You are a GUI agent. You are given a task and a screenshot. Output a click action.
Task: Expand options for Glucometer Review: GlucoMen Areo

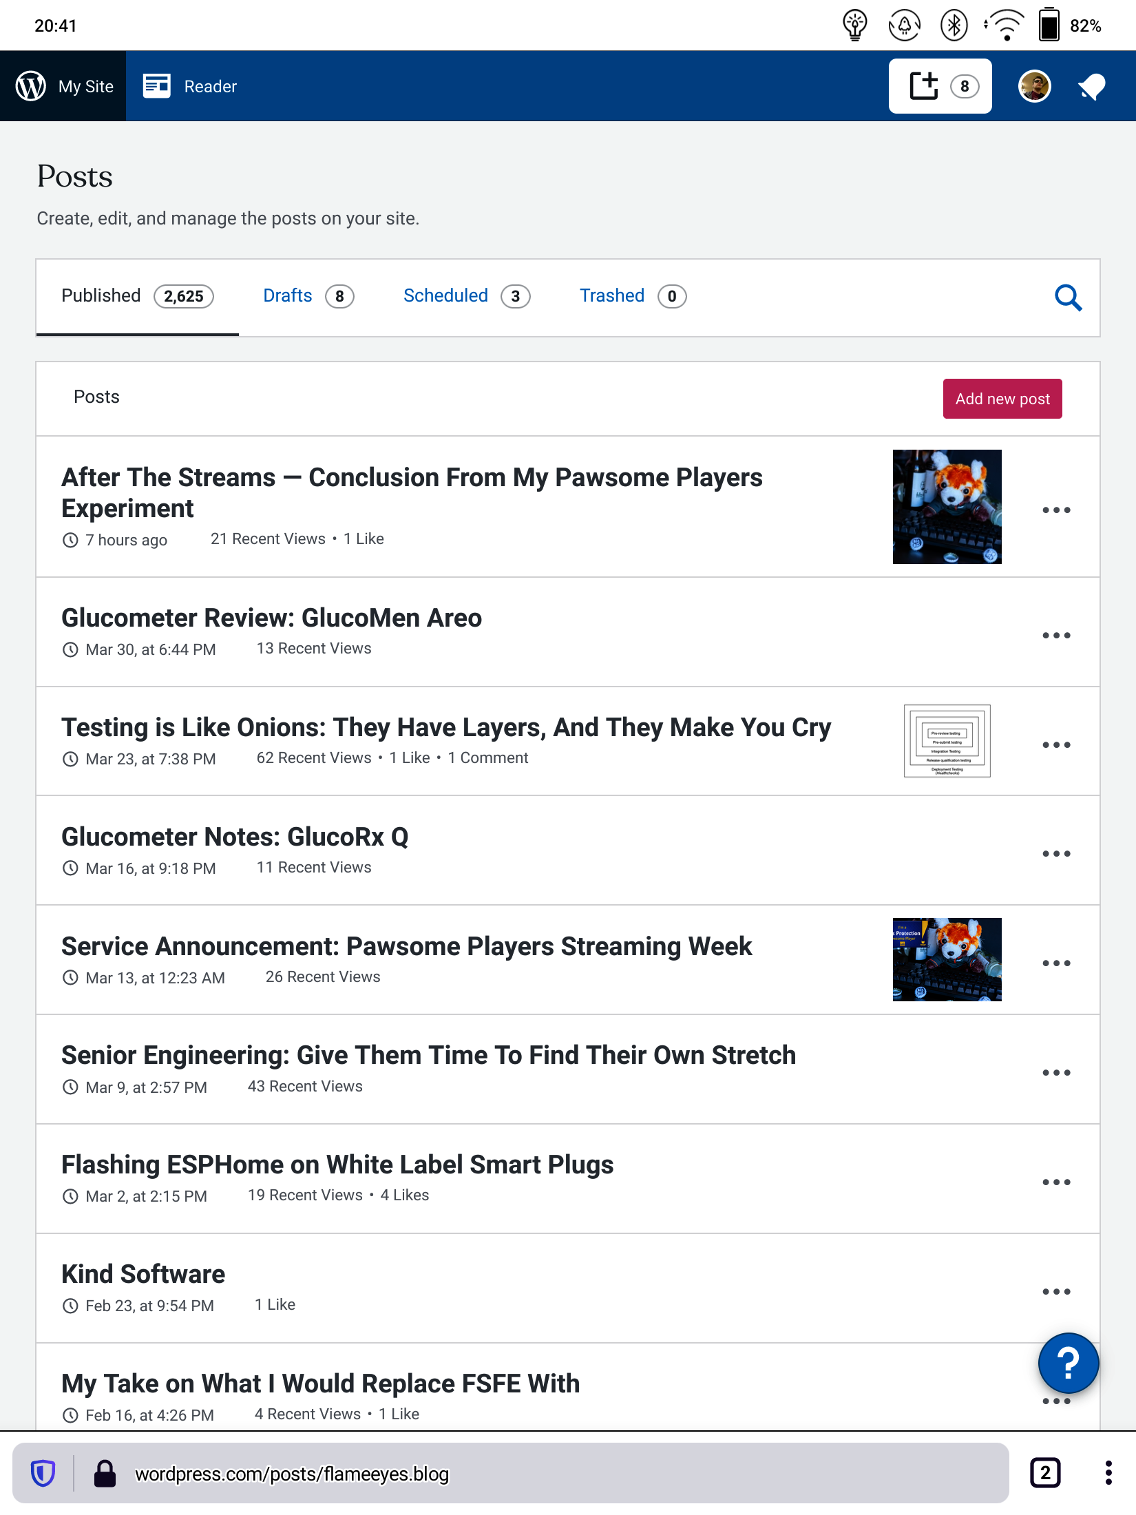coord(1056,635)
